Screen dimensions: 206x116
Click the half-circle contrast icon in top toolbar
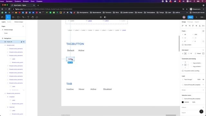(105, 17)
